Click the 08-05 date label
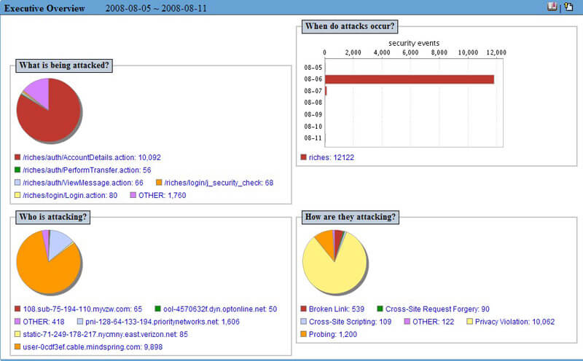 tap(313, 68)
